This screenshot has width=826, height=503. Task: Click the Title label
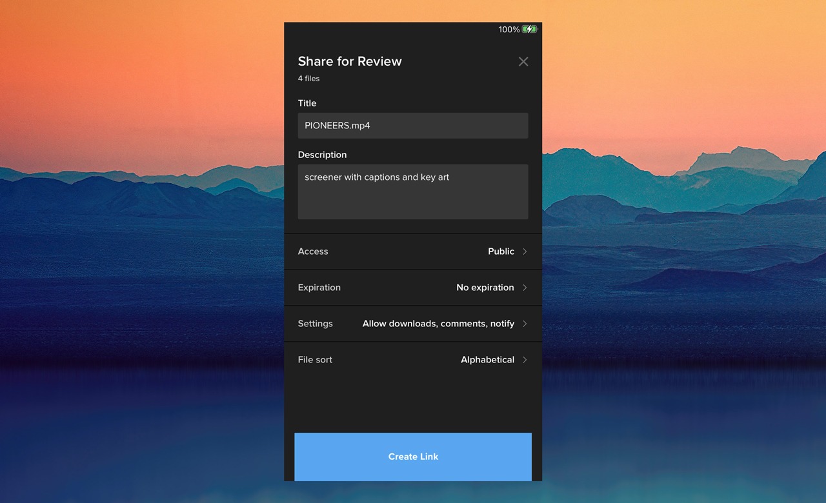[x=307, y=103]
